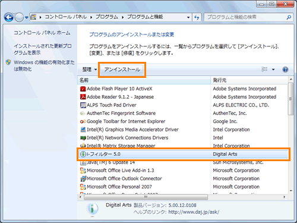Open recent pages dropdown arrow beside Forward
The image size is (297, 223).
27,17
